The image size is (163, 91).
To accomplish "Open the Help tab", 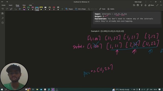I will pyautogui.click(x=30, y=5).
